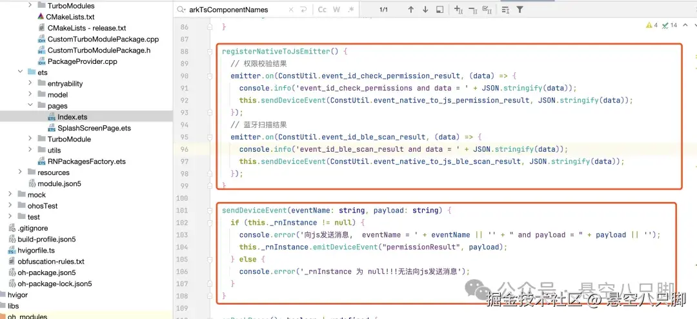Expand the mock folder chevron
The width and height of the screenshot is (697, 319).
(10, 194)
